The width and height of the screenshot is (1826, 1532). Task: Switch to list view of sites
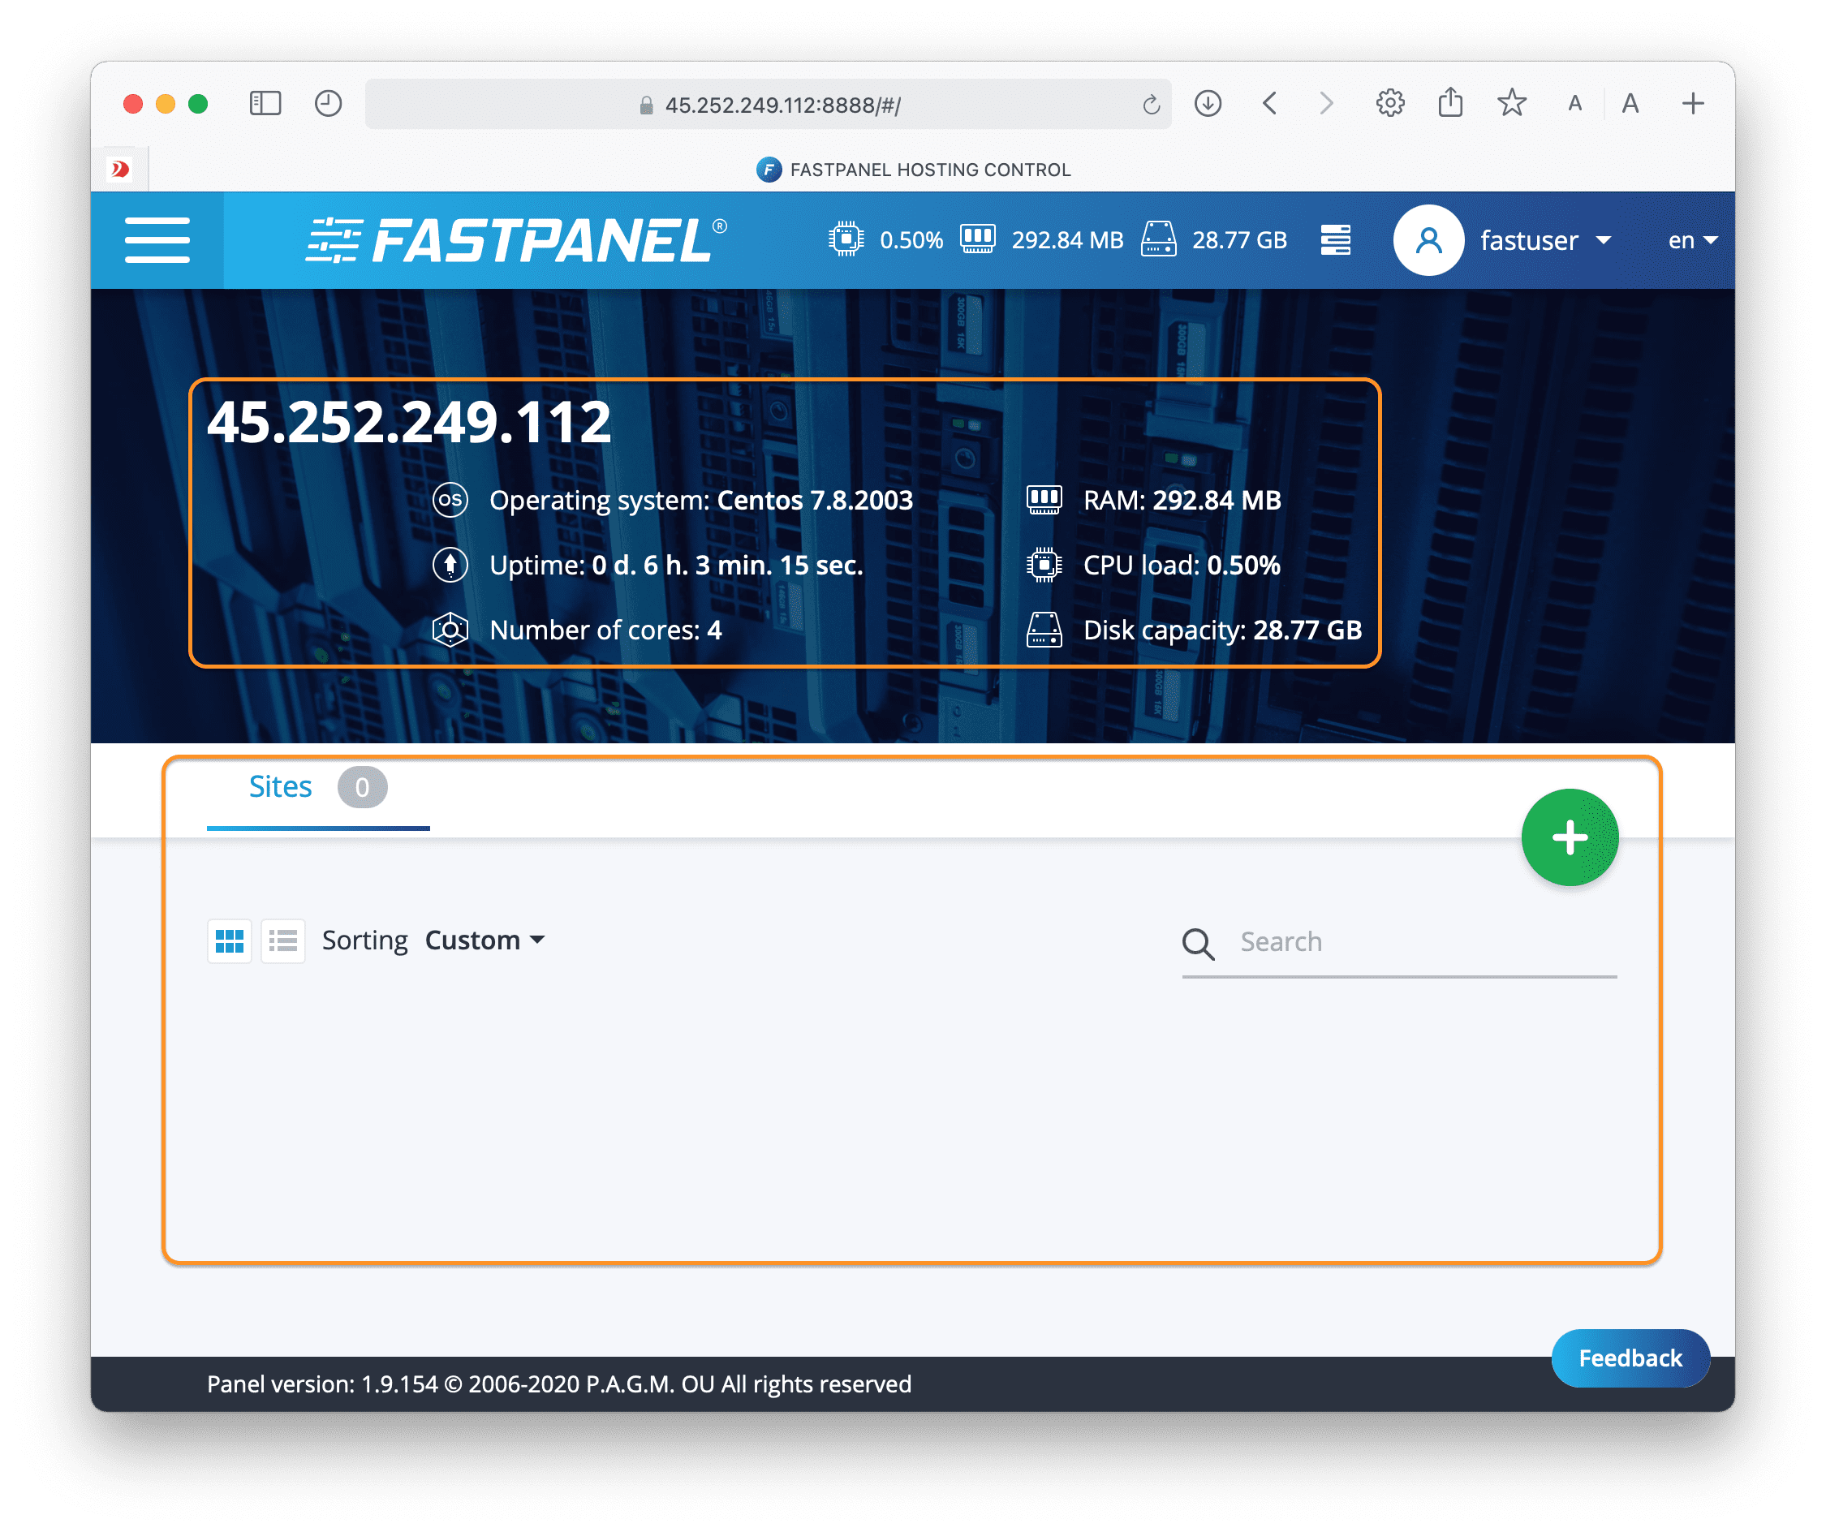pos(283,940)
